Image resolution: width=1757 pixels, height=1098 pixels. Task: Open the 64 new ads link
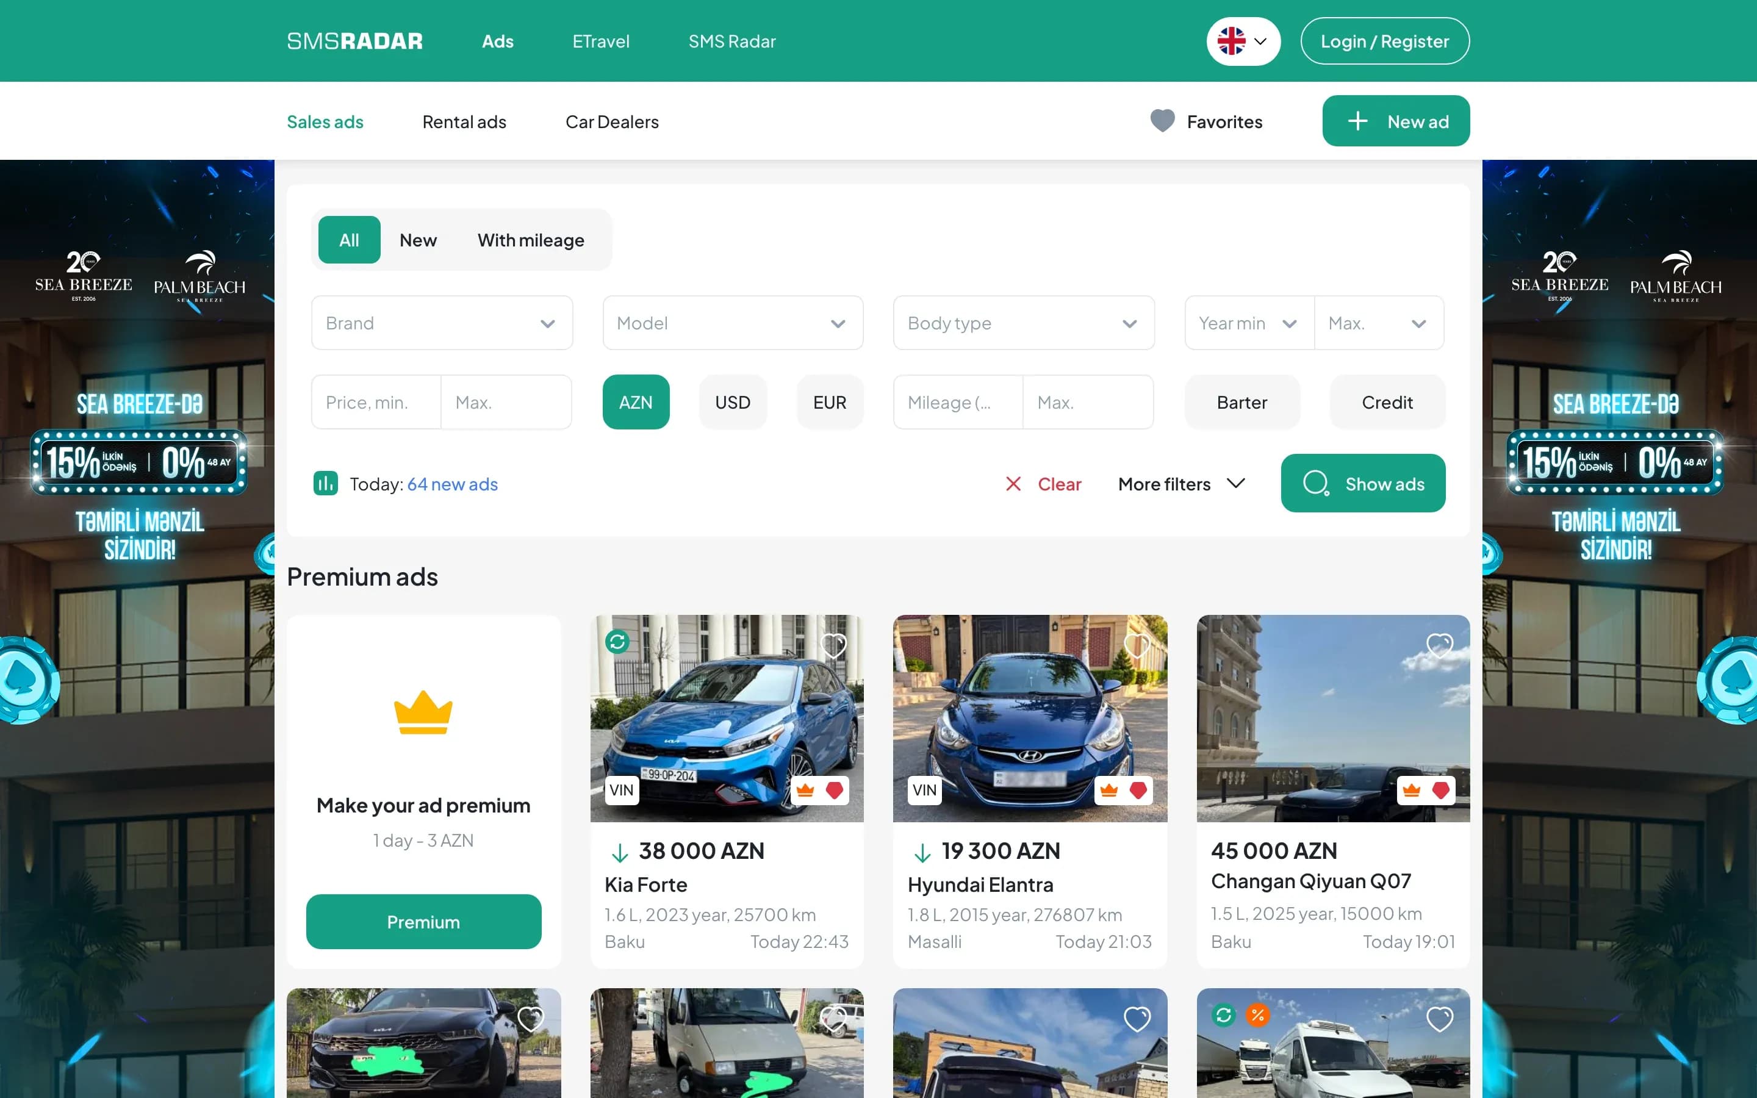(x=452, y=484)
